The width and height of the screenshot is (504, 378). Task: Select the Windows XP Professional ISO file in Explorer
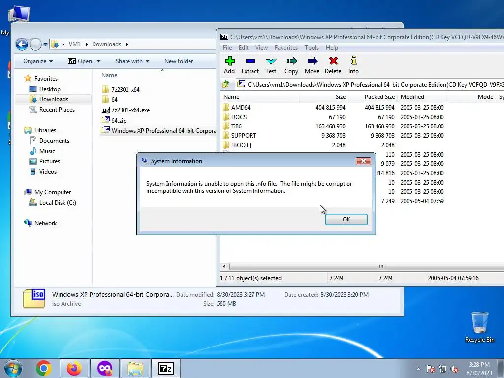click(158, 130)
